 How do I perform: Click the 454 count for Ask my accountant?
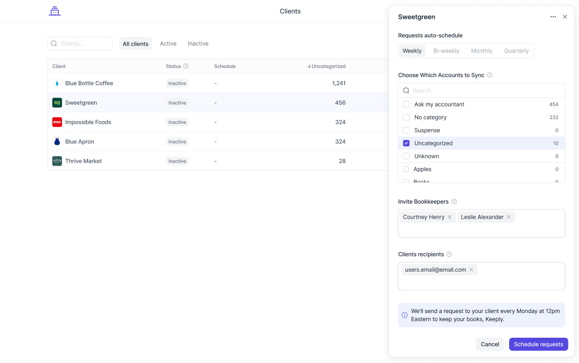[x=554, y=104]
